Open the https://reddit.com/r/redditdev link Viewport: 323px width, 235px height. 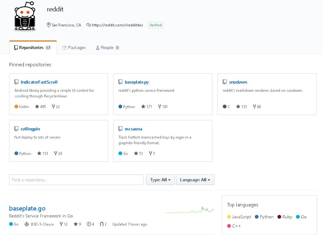(118, 25)
